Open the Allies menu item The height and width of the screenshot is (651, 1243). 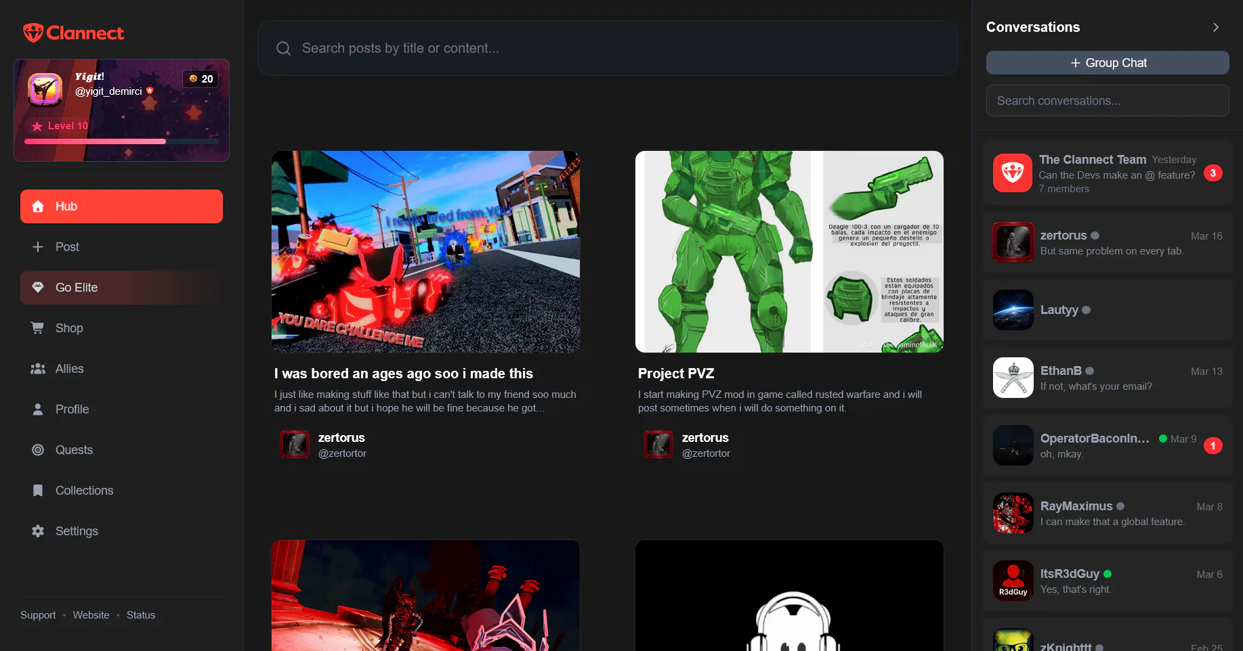(121, 369)
